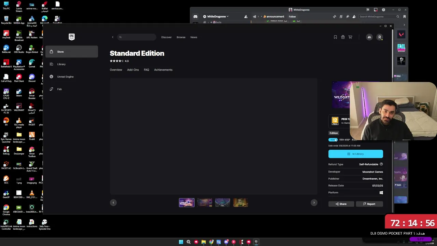Open VALORANT desktop shortcut
Screen dimensions: 437x246
(19, 108)
